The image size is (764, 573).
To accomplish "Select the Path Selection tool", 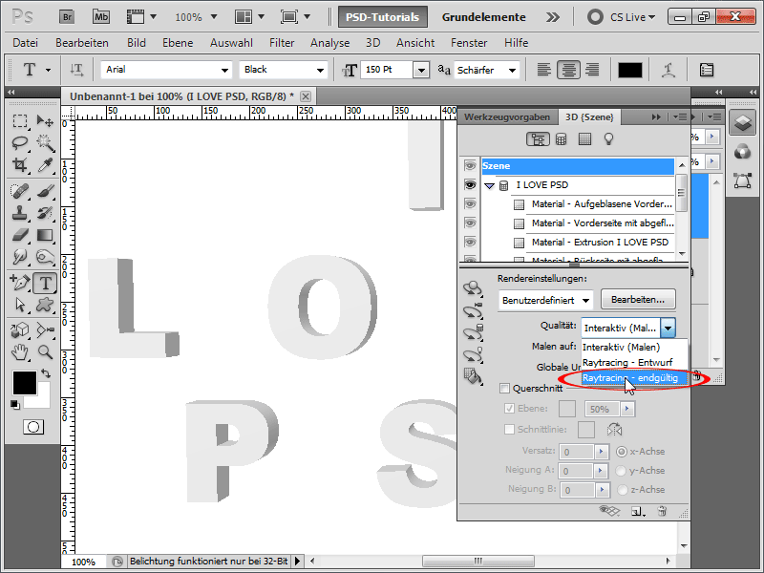I will (x=19, y=305).
